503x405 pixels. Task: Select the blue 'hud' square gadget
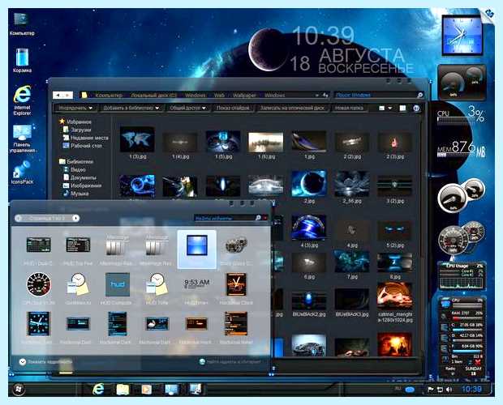pos(118,284)
